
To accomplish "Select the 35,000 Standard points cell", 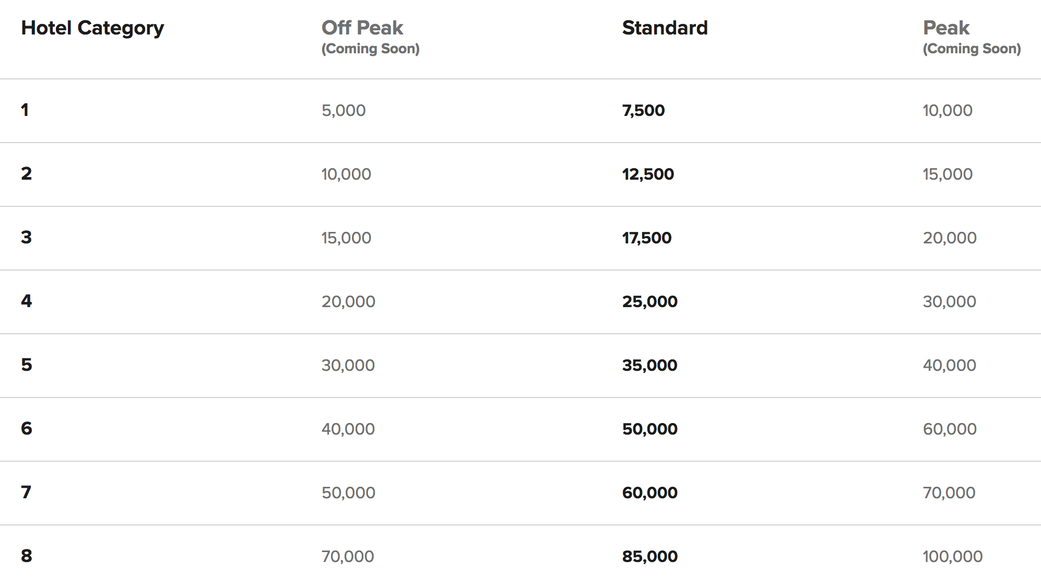I will (650, 366).
